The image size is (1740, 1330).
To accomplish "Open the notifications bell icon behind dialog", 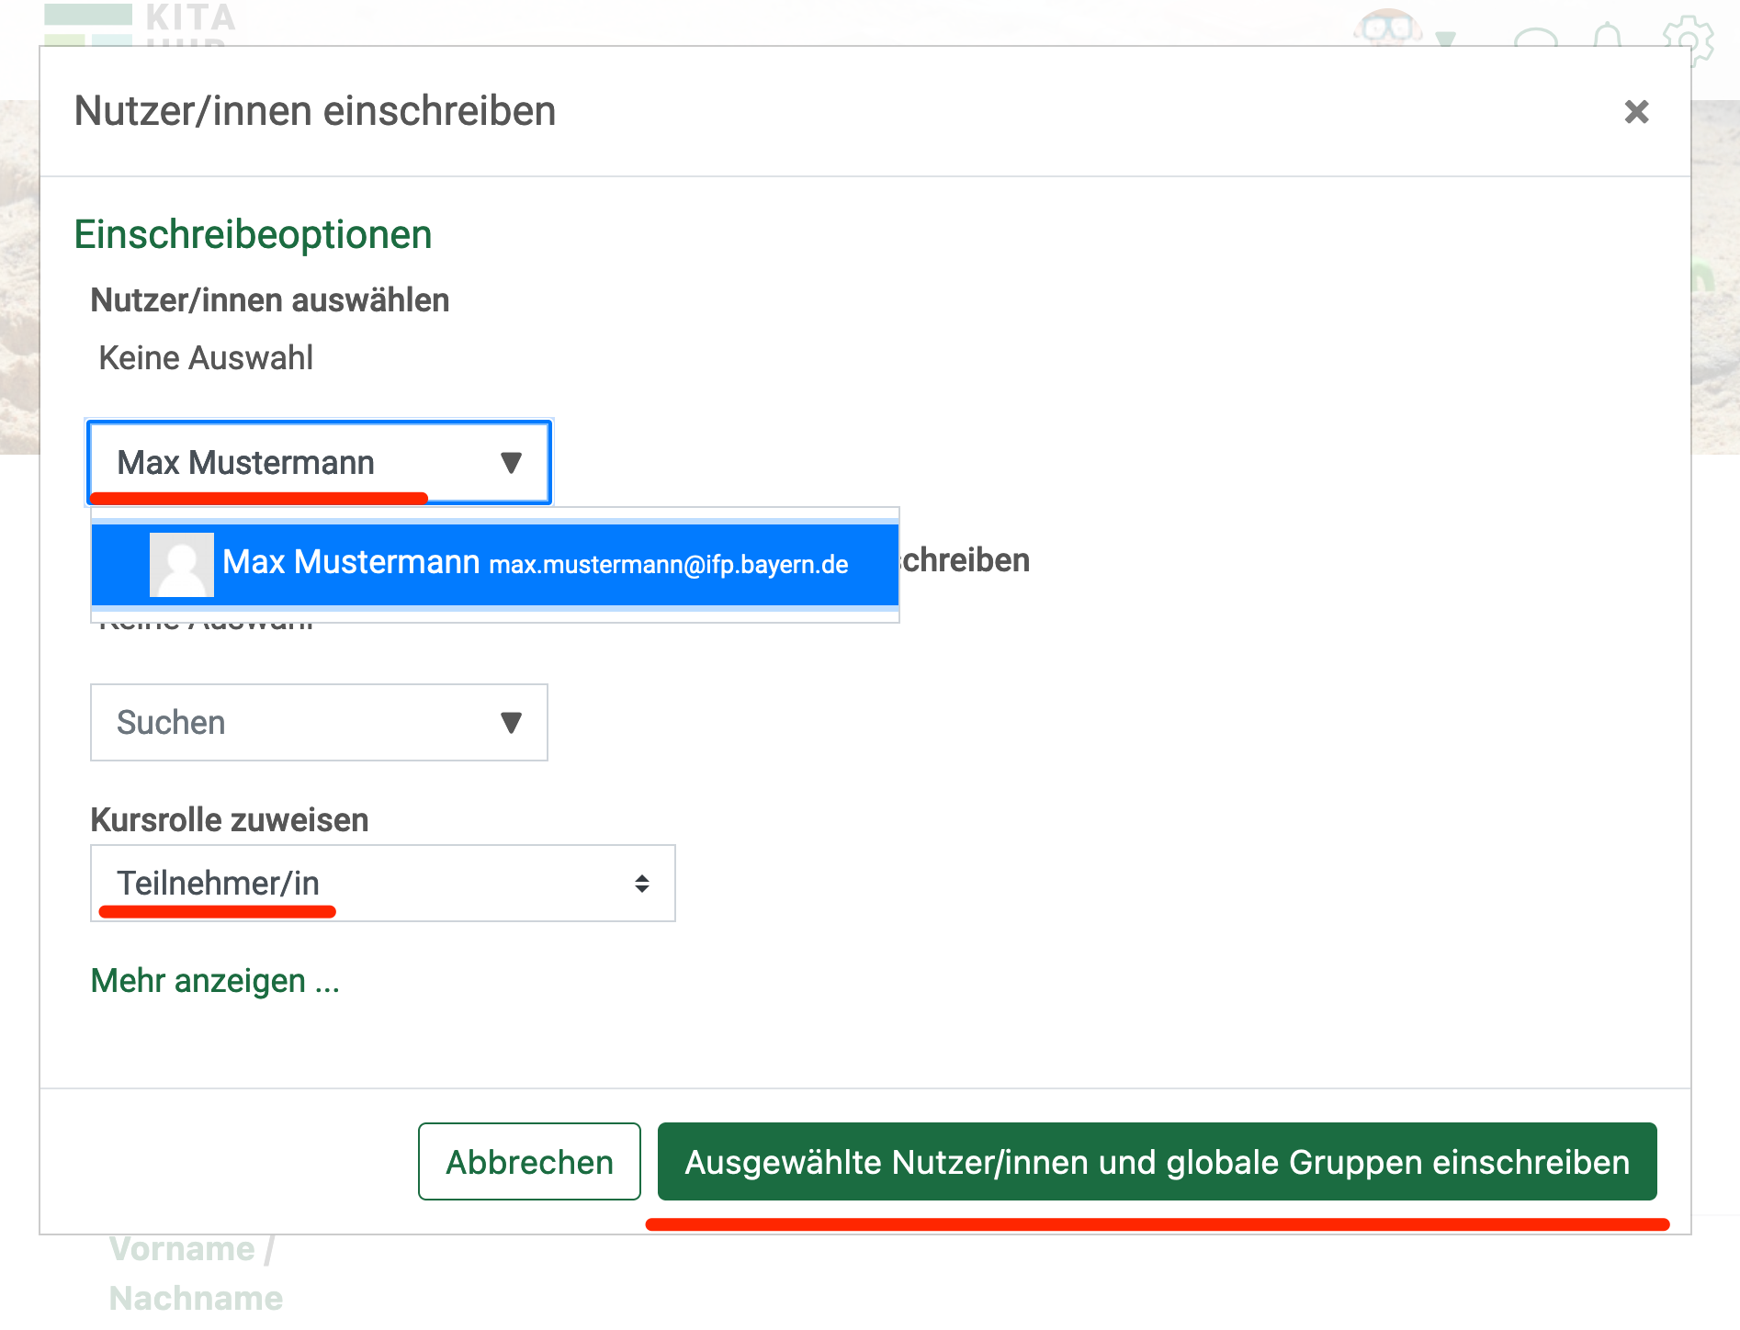I will click(x=1608, y=37).
